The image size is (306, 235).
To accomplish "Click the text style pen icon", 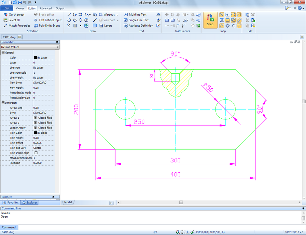I will click(x=158, y=20).
